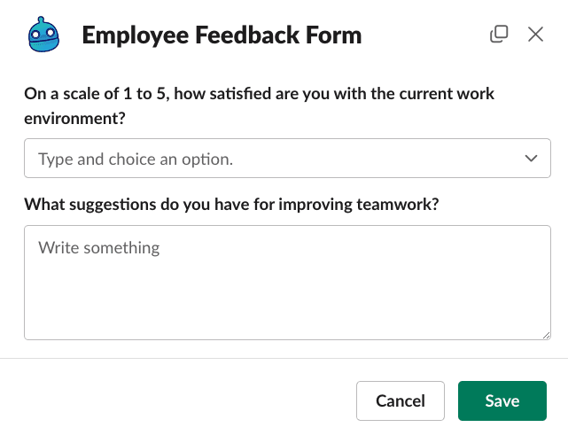Click the down arrow in the option selector
Screen dimensions: 568x435
(x=532, y=159)
